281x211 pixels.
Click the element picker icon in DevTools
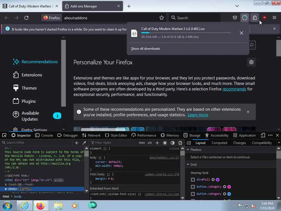[4, 135]
